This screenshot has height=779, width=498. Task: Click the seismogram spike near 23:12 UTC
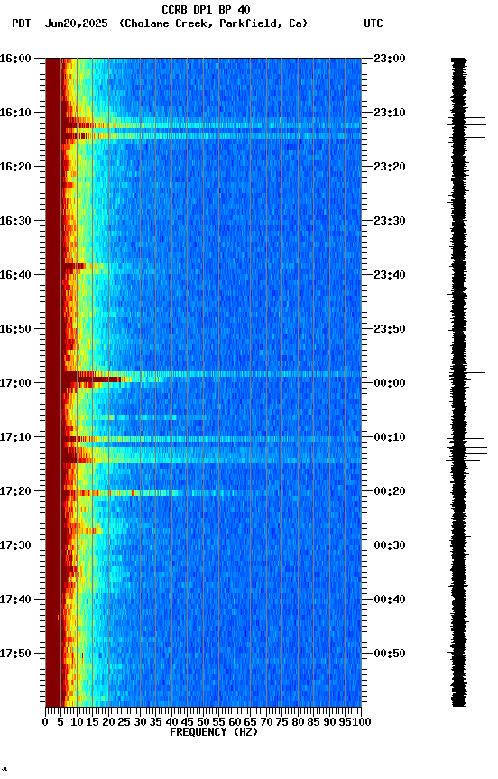click(466, 124)
